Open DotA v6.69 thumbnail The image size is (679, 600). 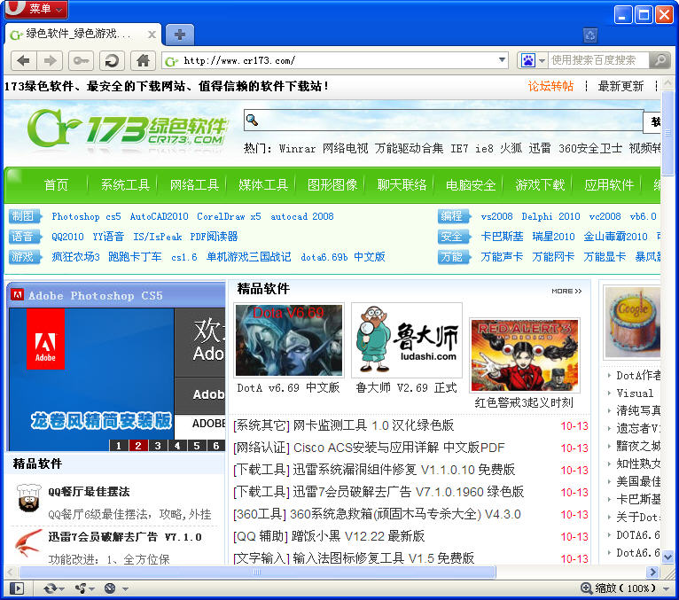[289, 340]
